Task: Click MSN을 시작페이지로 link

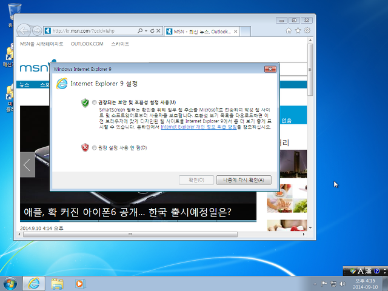Action: click(42, 44)
